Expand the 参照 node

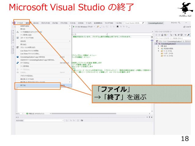pyautogui.click(x=158, y=46)
